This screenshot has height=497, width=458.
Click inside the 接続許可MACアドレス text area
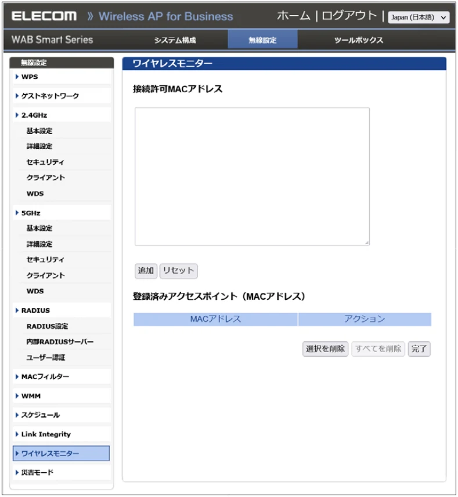[x=252, y=176]
